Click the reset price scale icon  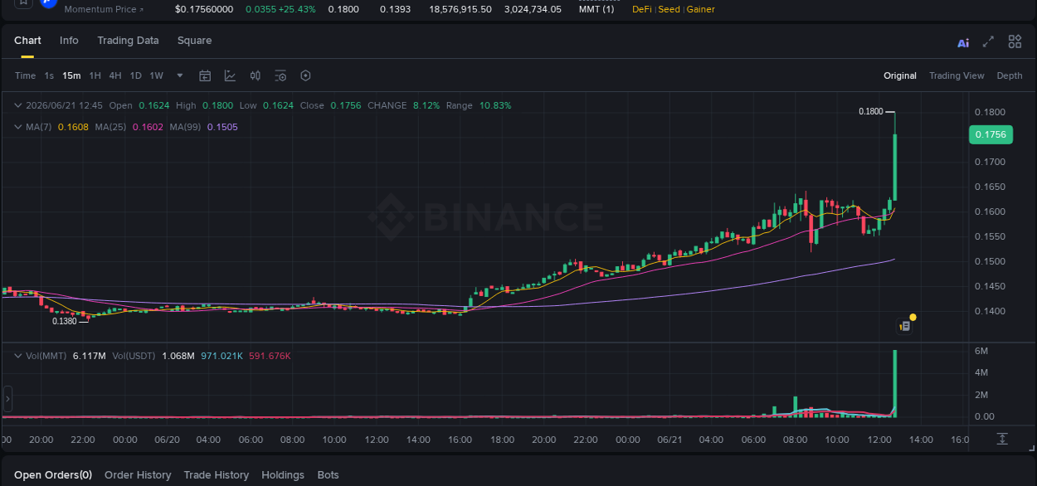1002,439
